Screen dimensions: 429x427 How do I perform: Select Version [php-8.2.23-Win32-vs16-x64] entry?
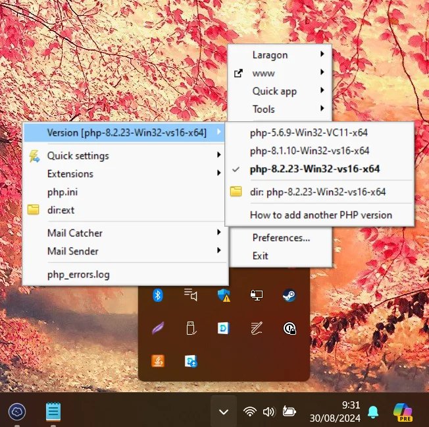[x=124, y=132]
